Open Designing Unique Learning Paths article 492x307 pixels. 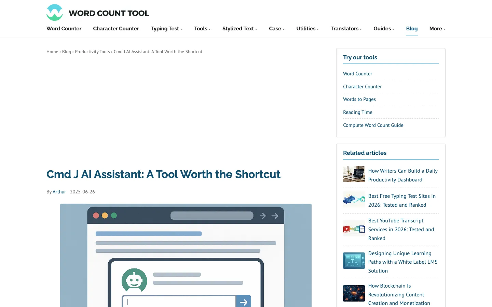403,262
